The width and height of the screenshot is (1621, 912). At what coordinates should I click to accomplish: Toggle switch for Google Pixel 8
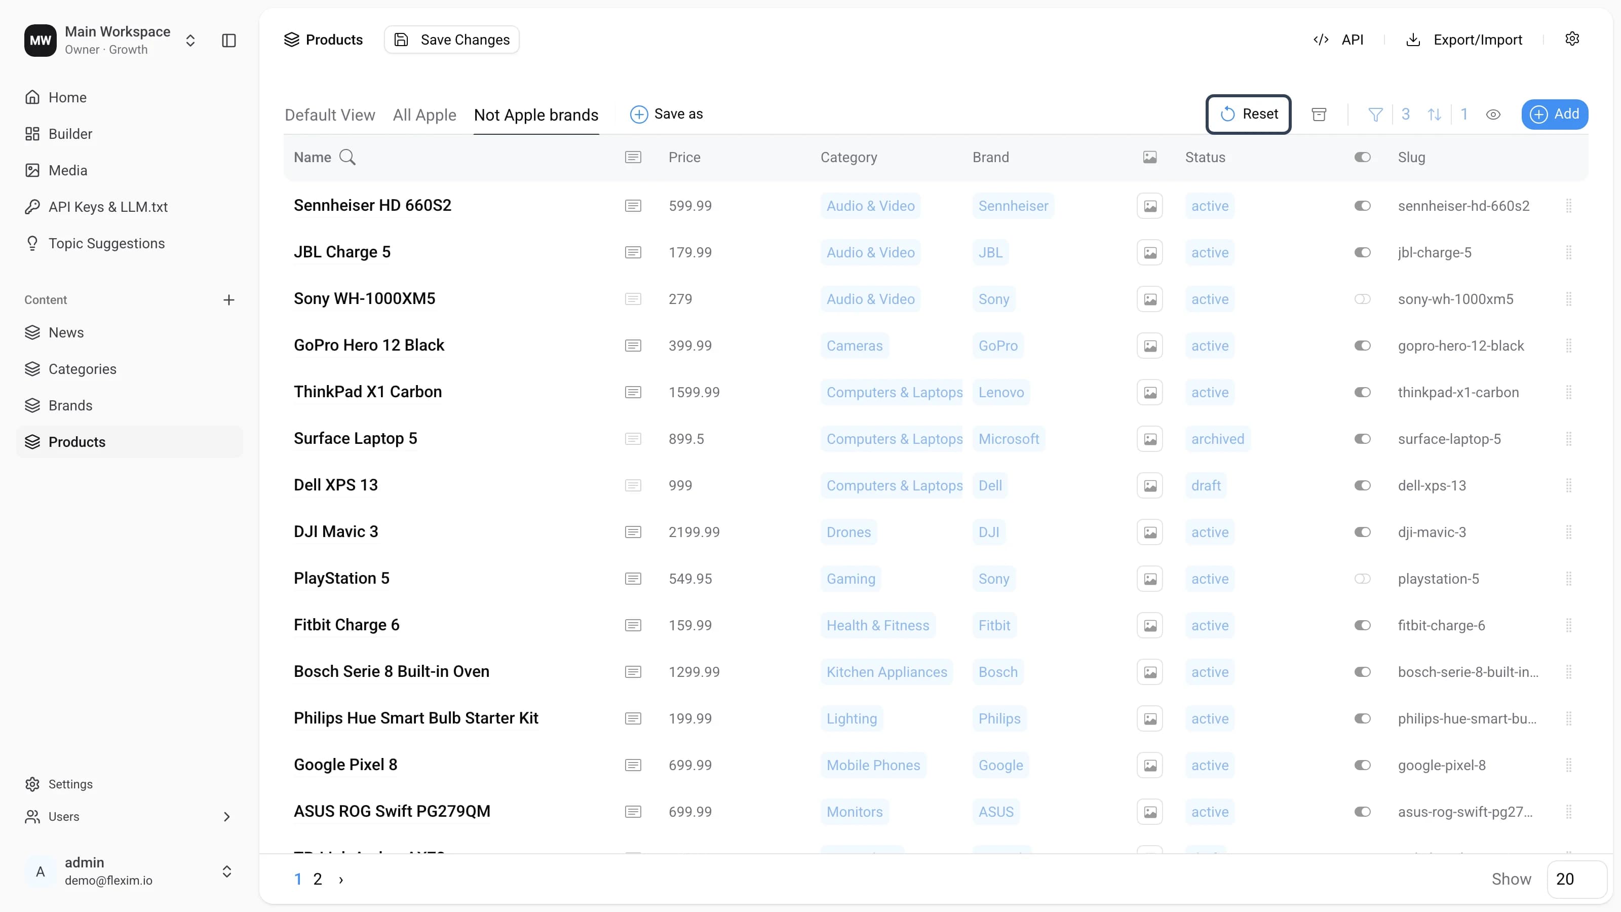point(1362,765)
